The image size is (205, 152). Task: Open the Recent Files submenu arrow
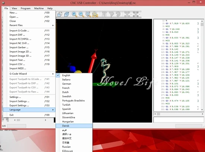(53, 25)
